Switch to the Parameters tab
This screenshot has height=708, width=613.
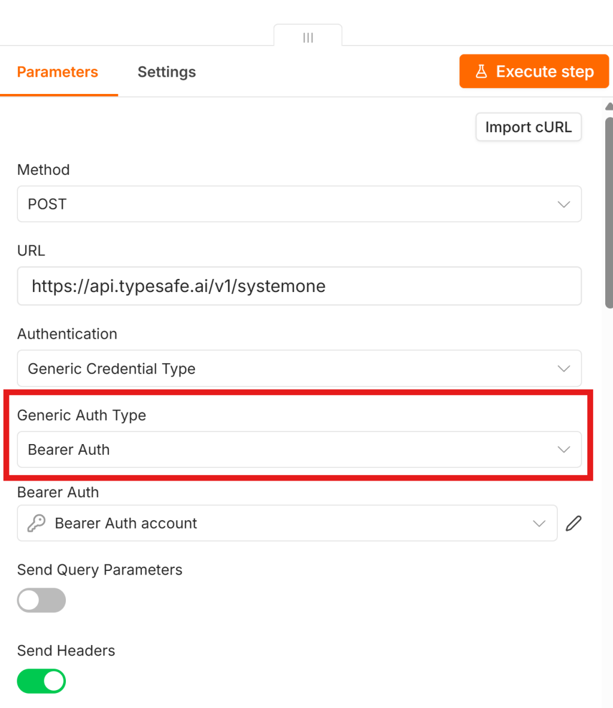coord(57,72)
